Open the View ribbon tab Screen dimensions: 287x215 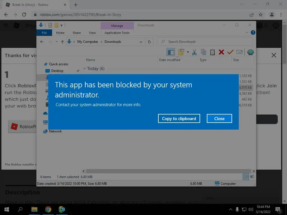coord(92,33)
